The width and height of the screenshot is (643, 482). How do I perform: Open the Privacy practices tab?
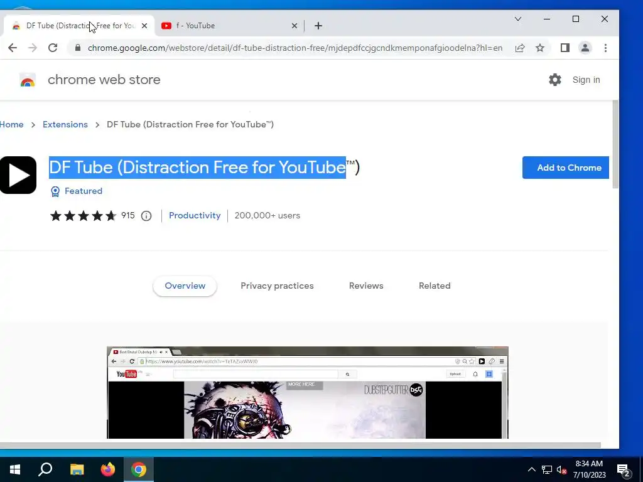(277, 286)
